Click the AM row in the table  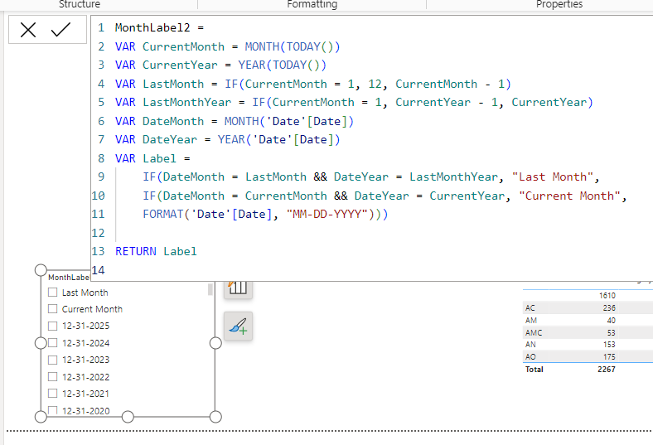588,320
